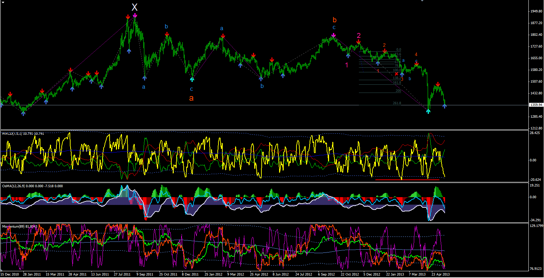Click the 1507.60 price level label
This screenshot has width=544, height=278.
[x=536, y=82]
